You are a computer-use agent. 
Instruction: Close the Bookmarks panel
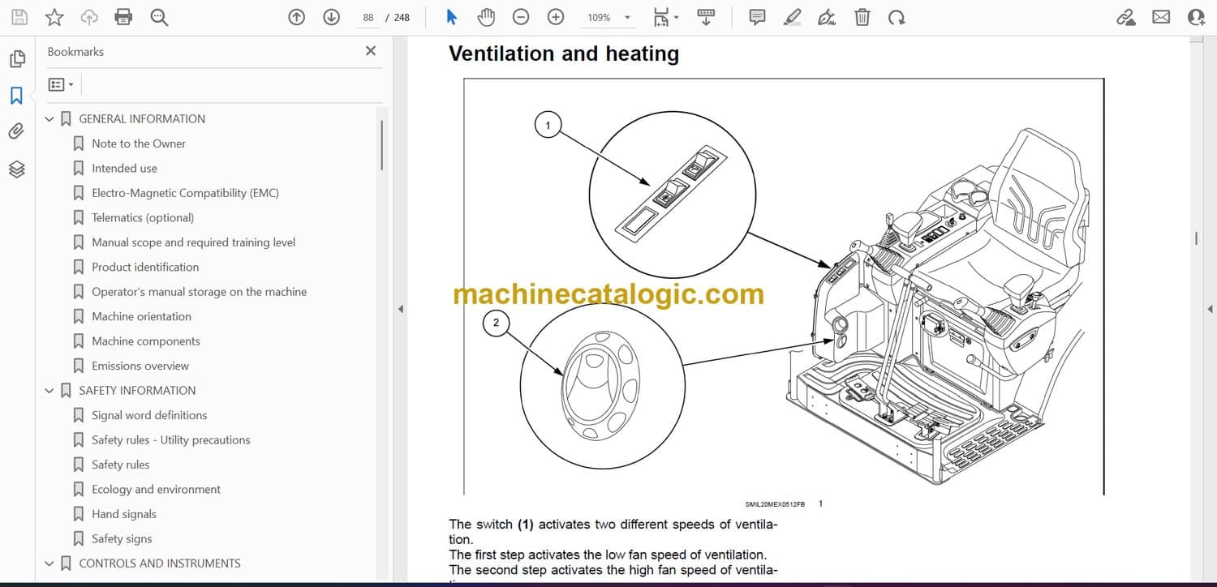click(371, 51)
